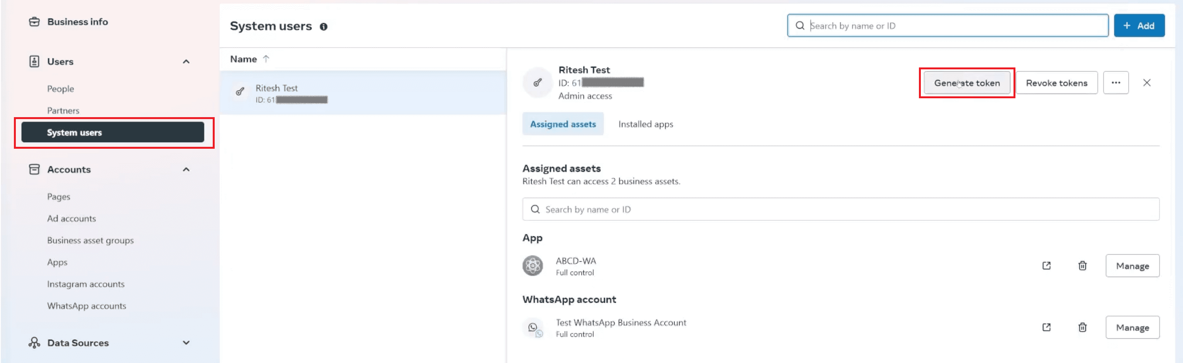
Task: Click Generate token button
Action: (x=967, y=83)
